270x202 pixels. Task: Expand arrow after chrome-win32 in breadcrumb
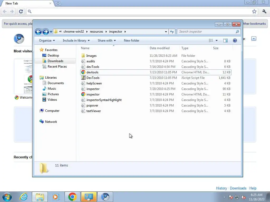87,32
